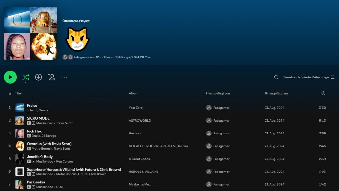Download the playlist with the arrow icon
The image size is (339, 191).
click(x=39, y=77)
